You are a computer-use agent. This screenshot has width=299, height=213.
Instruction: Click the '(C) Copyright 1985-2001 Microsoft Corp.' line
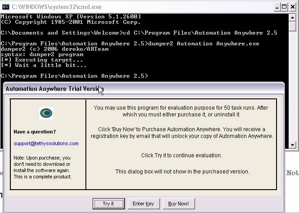pyautogui.click(x=71, y=22)
